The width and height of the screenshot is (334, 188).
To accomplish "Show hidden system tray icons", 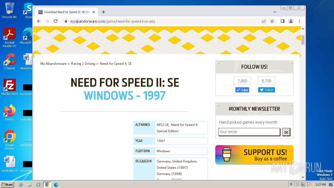I will (x=291, y=185).
